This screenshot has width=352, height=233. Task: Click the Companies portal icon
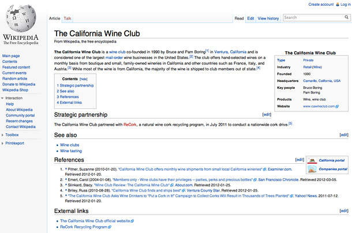312,169
